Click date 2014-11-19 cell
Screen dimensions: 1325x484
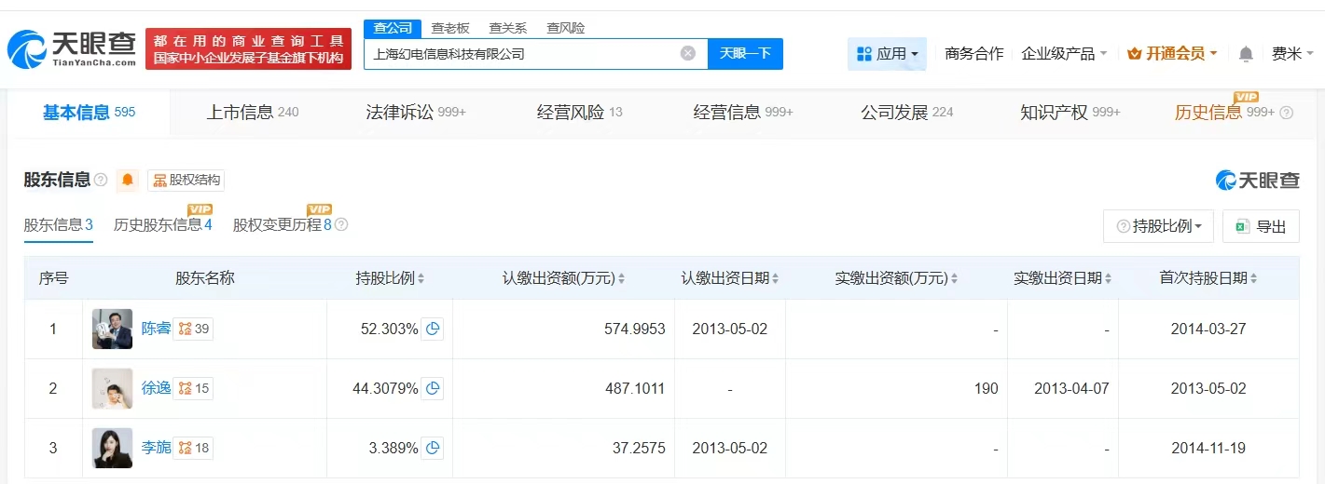(x=1208, y=448)
